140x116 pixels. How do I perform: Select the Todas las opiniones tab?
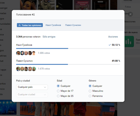coord(30,25)
